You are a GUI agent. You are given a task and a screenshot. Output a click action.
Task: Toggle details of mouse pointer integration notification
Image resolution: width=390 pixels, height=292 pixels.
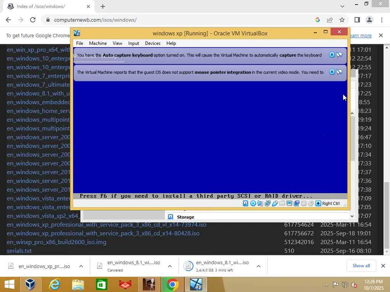point(339,72)
